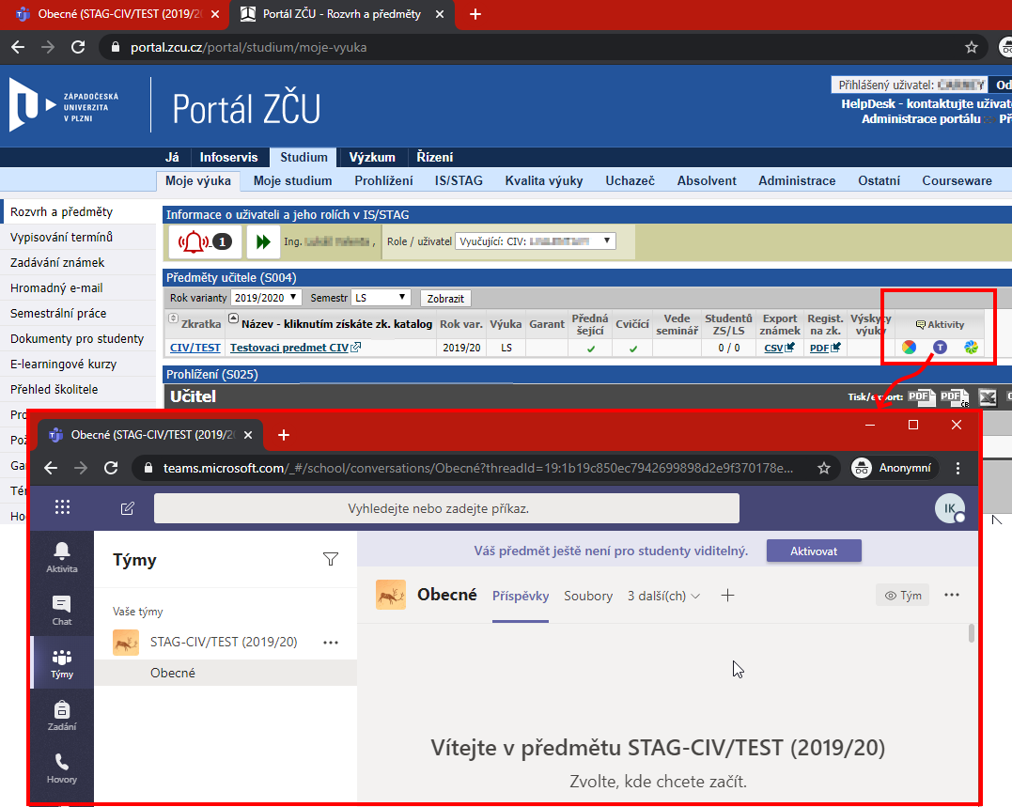Viewport: 1012px width, 807px height.
Task: Select the Obecné channel in the teams list
Action: click(226, 673)
